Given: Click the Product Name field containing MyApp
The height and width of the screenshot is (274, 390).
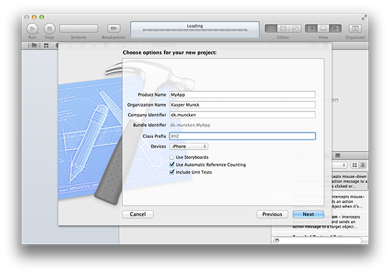Looking at the screenshot, I should click(242, 95).
